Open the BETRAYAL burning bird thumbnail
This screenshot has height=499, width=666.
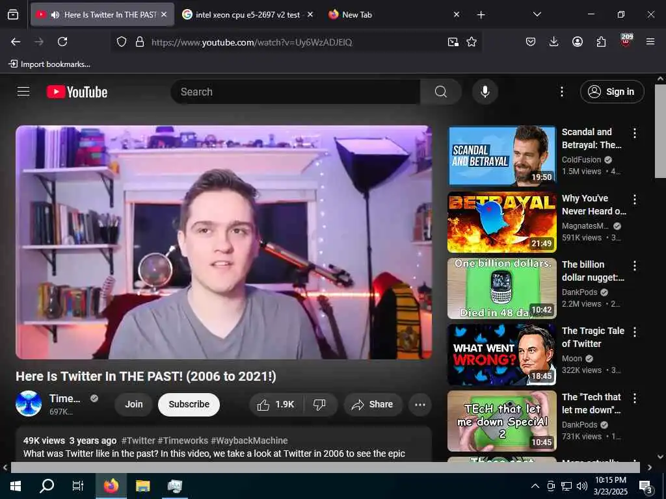pyautogui.click(x=502, y=222)
